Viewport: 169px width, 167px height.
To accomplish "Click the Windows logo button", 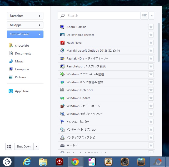I will tap(9, 146).
